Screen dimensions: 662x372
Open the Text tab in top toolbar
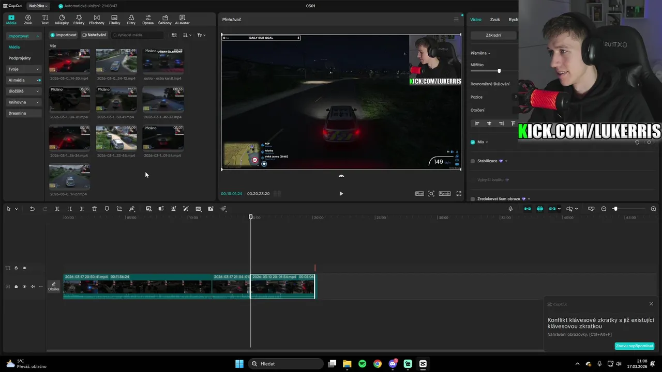click(x=45, y=20)
